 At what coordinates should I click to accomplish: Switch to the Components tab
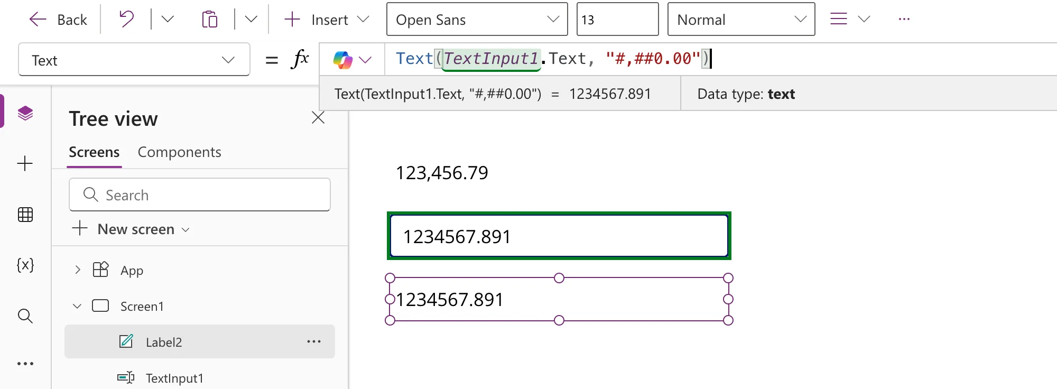coord(179,152)
